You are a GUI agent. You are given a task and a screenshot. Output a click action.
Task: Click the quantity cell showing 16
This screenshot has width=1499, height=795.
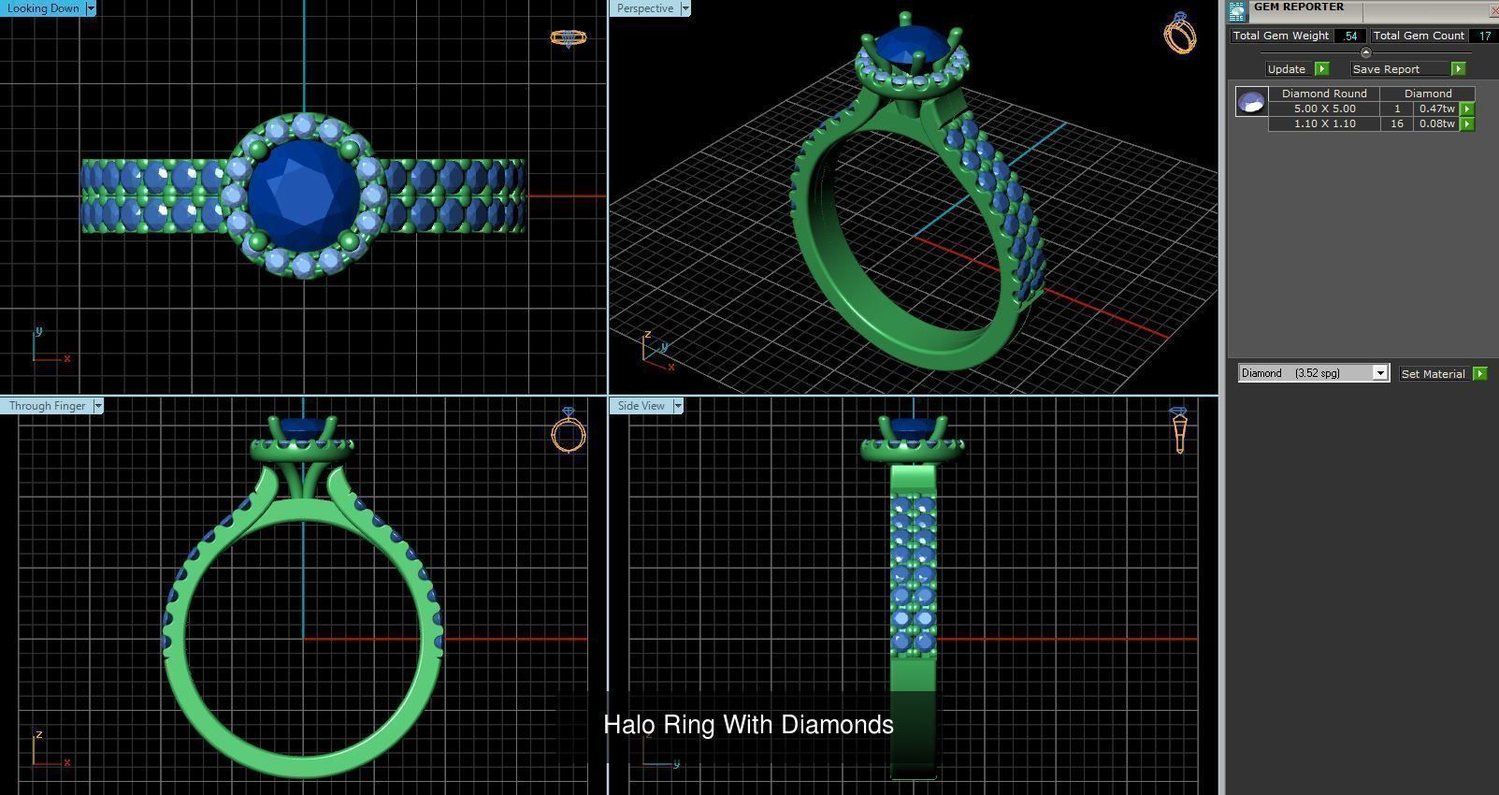click(x=1397, y=123)
